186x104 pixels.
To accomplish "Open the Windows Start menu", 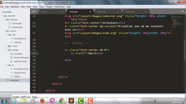I will tap(4, 101).
